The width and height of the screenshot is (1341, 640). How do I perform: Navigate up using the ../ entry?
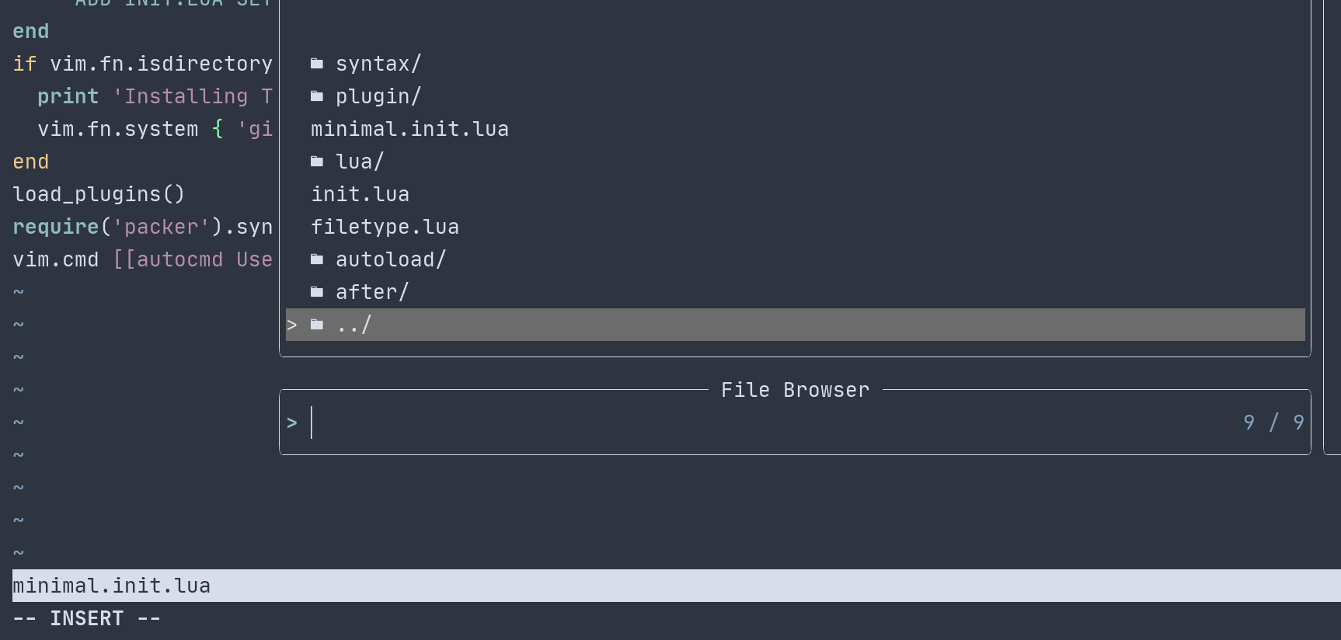tap(354, 325)
